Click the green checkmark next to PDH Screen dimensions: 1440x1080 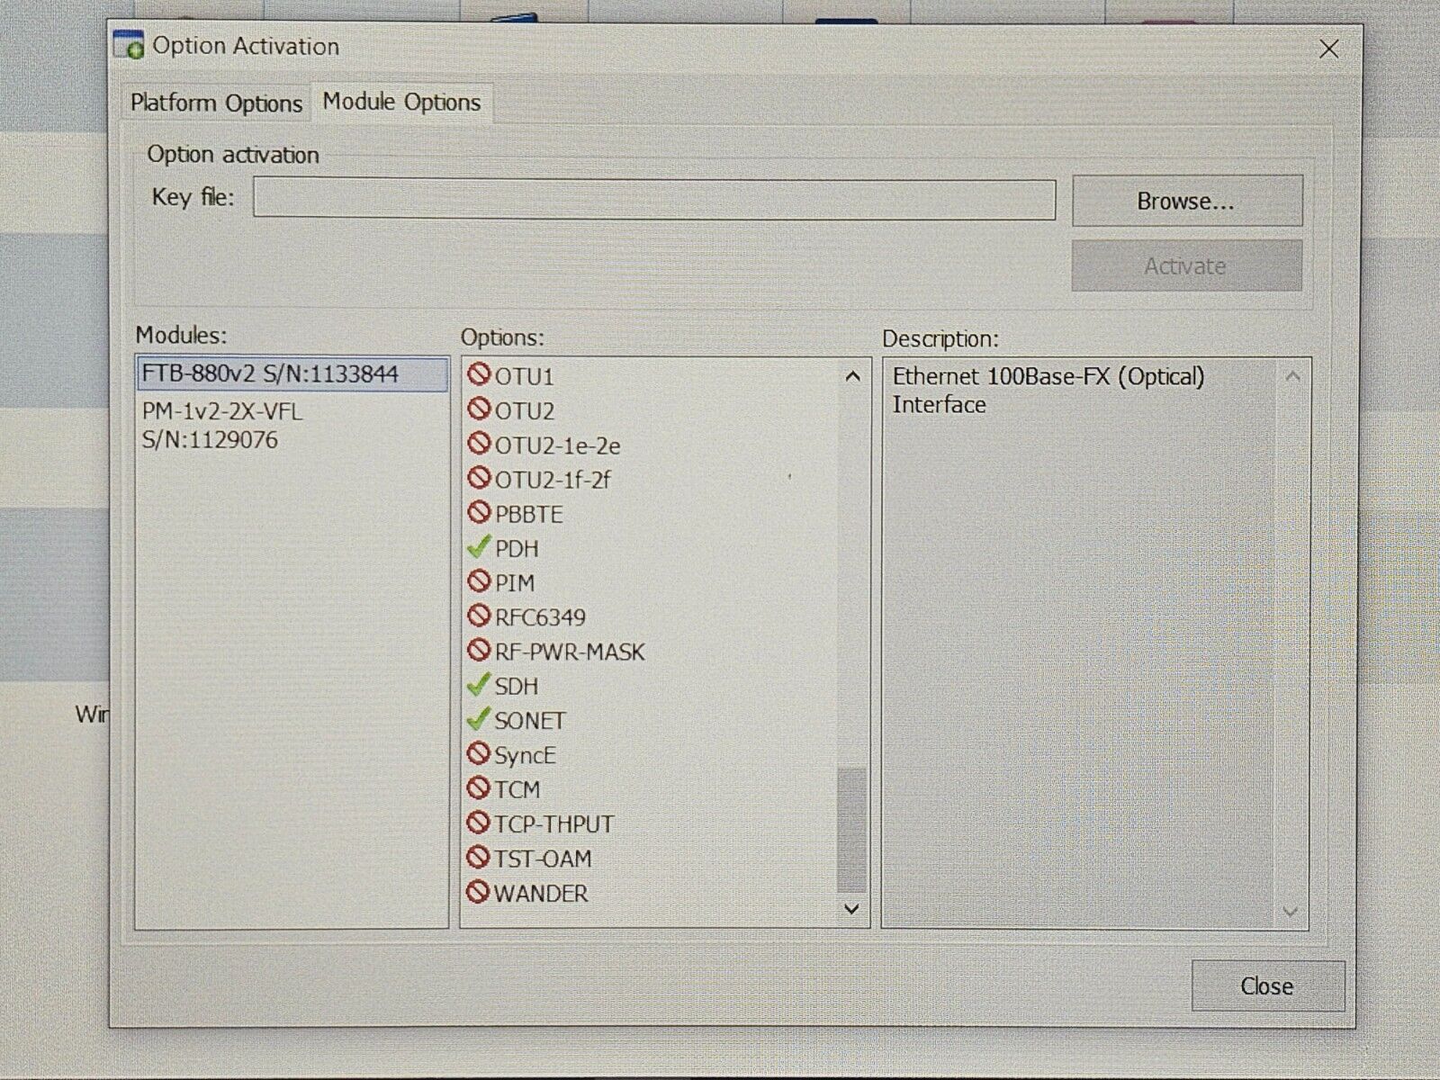click(478, 547)
